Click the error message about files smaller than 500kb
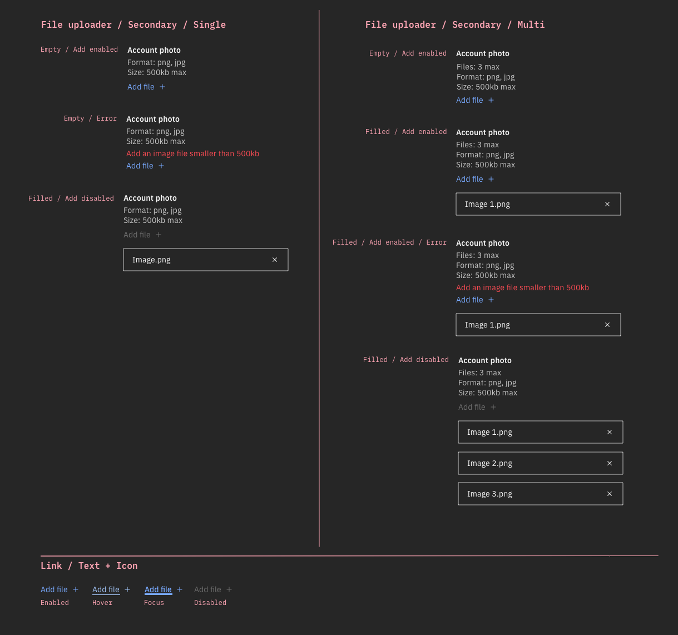Image resolution: width=678 pixels, height=635 pixels. [x=192, y=153]
